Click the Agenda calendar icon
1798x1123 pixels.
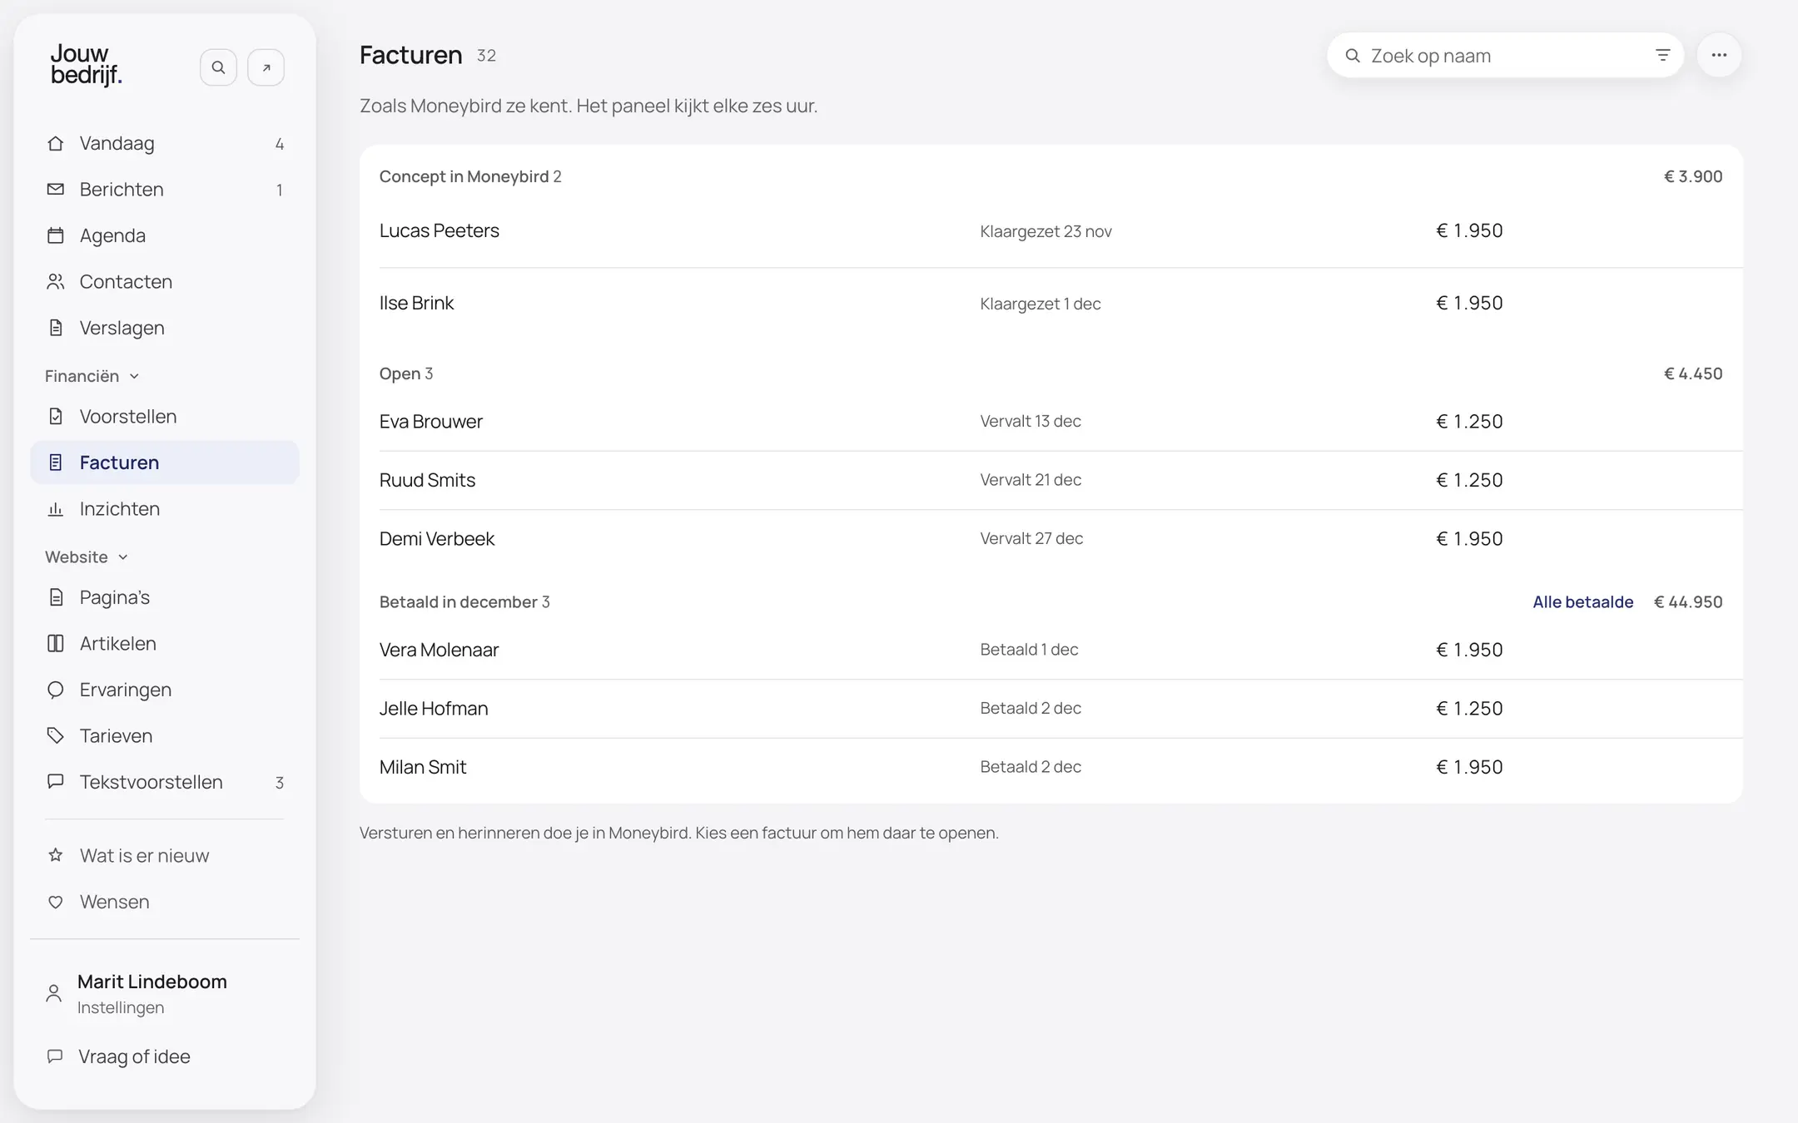click(56, 235)
